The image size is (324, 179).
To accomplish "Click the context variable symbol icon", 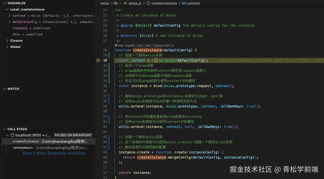I will coord(184,3).
